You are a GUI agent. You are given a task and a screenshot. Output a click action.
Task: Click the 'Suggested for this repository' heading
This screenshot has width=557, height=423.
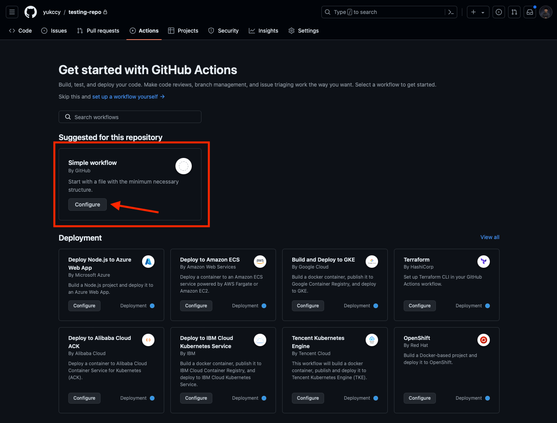110,137
